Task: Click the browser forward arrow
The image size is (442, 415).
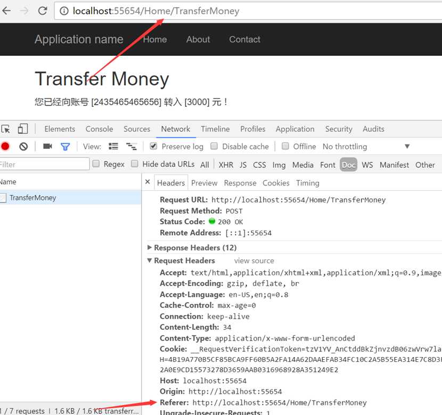Action: click(24, 11)
